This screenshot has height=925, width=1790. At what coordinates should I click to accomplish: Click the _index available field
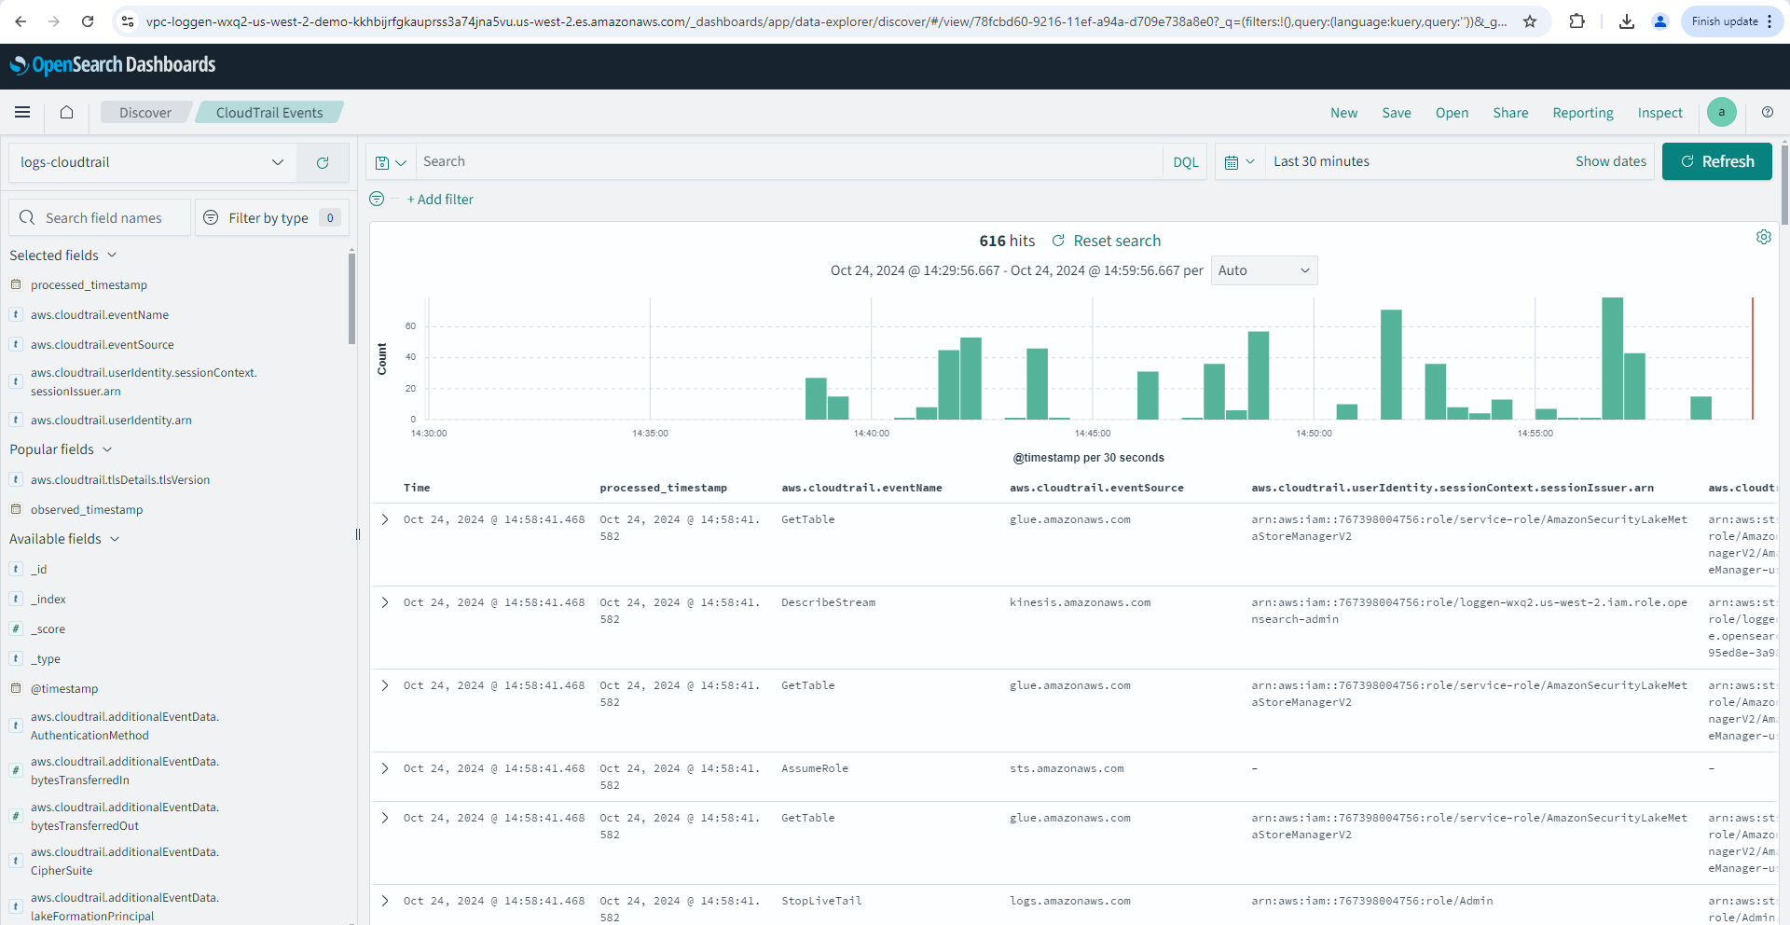click(x=48, y=600)
